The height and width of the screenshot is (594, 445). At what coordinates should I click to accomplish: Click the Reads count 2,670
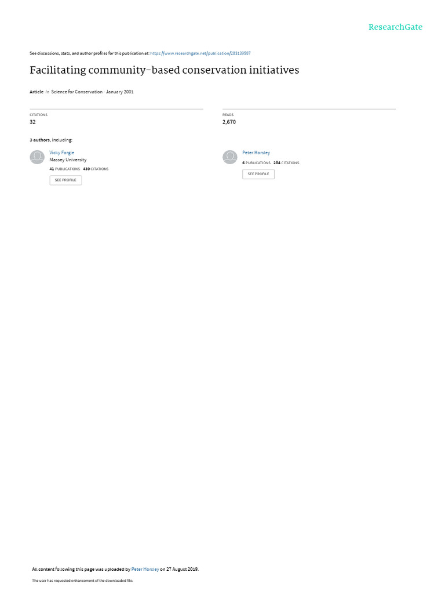pyautogui.click(x=229, y=122)
